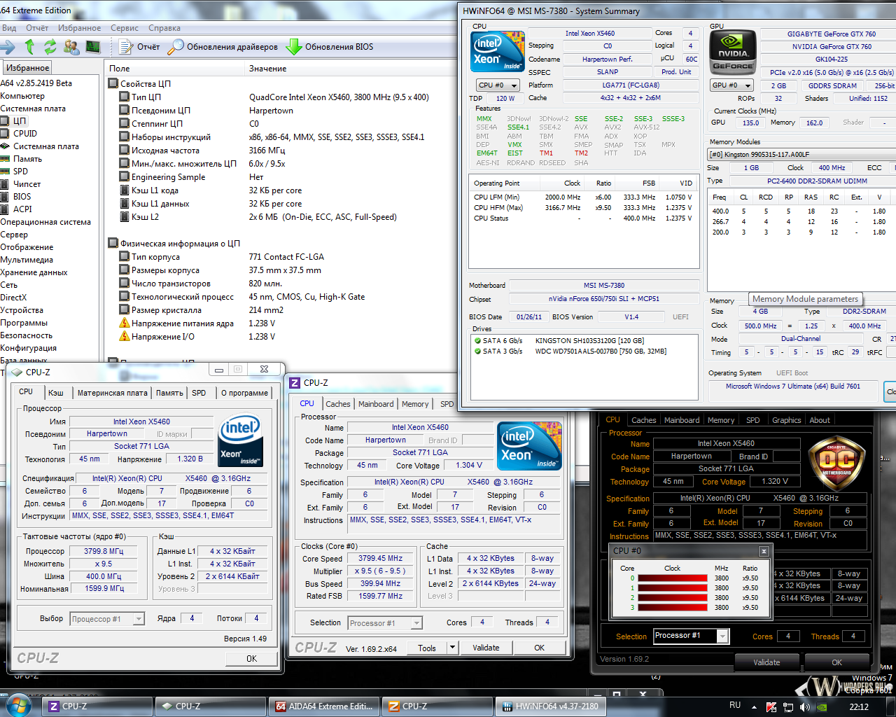Click warning icon beside Напряжение I/O
The height and width of the screenshot is (717, 896).
(125, 337)
